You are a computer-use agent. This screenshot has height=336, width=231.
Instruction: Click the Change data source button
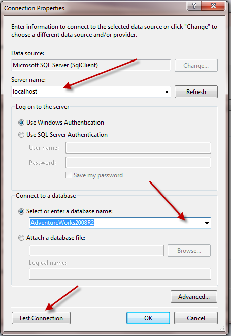(196, 66)
